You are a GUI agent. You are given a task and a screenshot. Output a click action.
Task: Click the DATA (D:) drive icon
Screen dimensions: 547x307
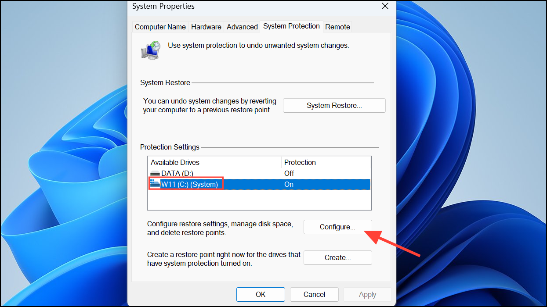(156, 173)
